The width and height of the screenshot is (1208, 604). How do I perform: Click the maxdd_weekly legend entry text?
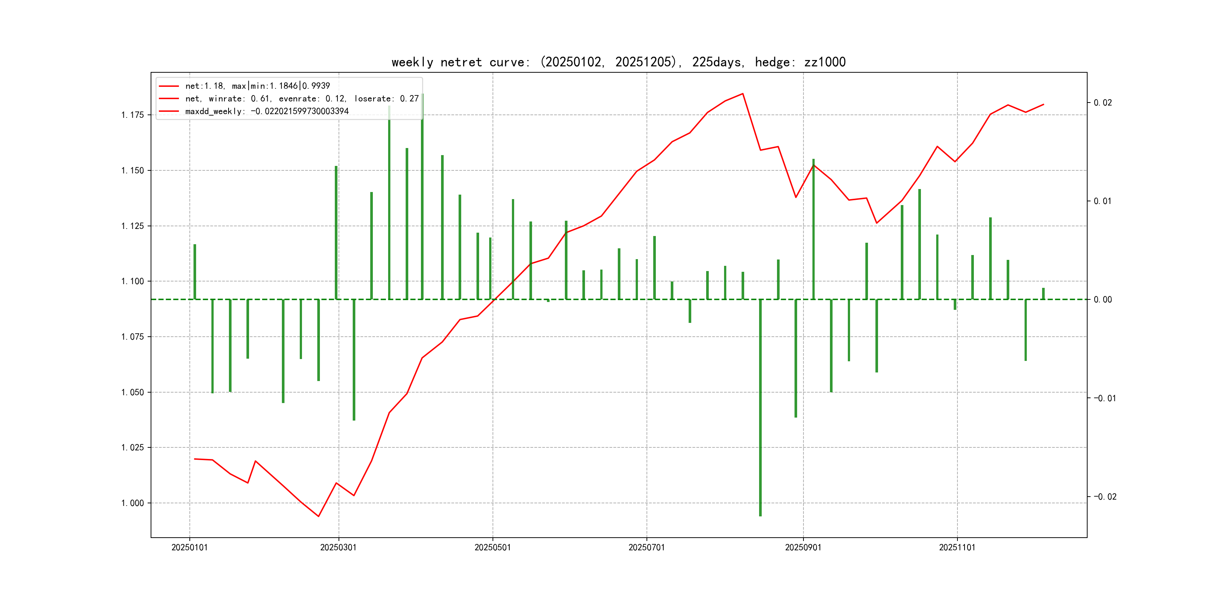pos(267,111)
